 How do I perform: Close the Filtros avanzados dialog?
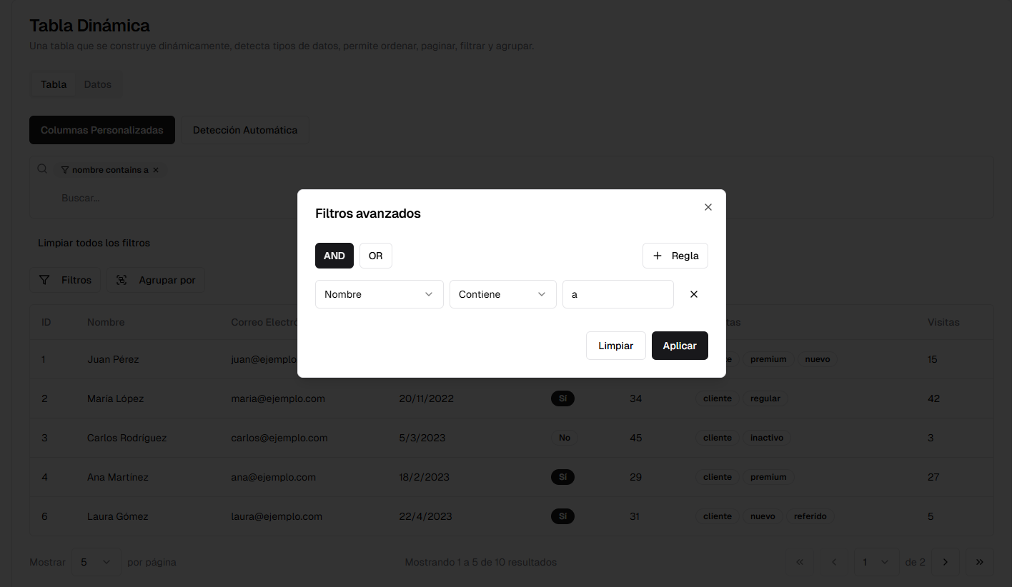(x=708, y=207)
